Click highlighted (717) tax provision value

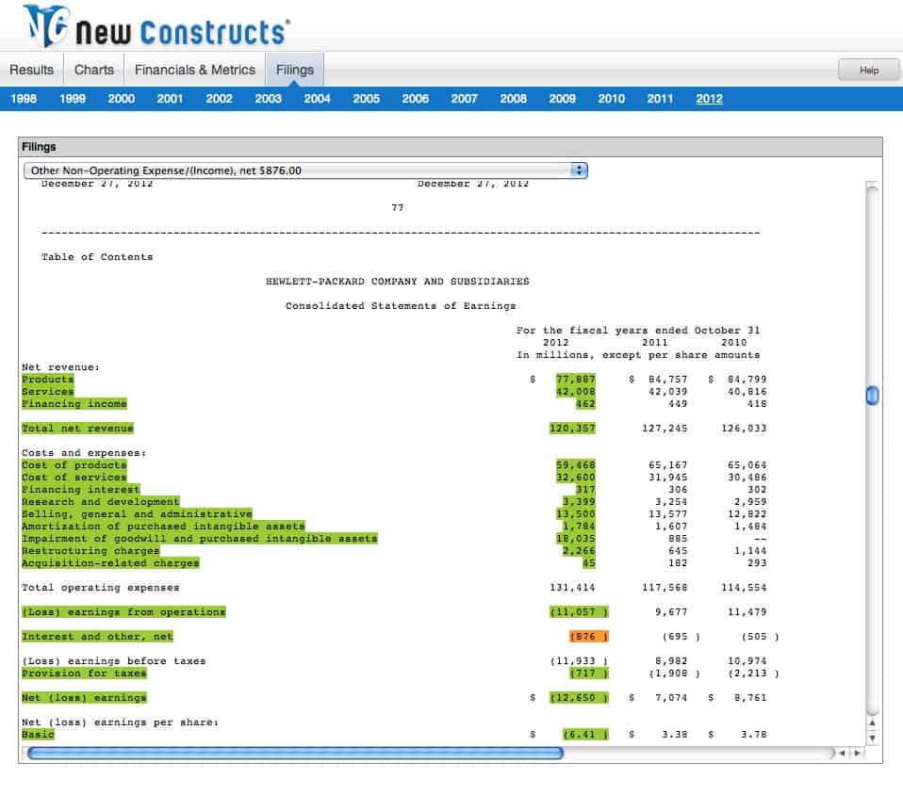pos(588,673)
